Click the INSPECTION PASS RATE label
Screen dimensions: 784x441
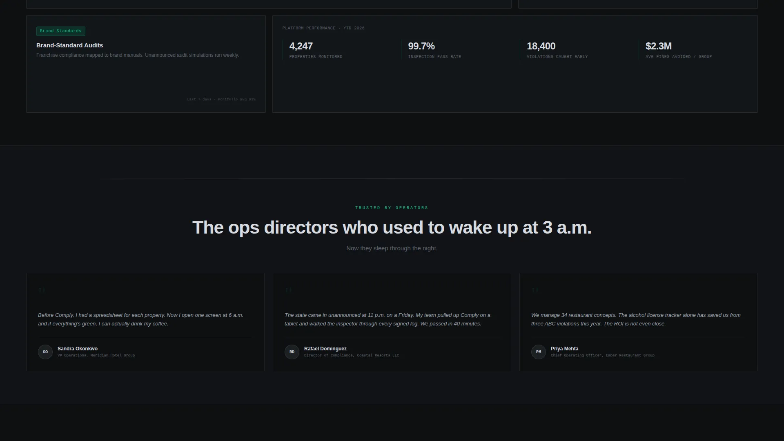click(434, 57)
